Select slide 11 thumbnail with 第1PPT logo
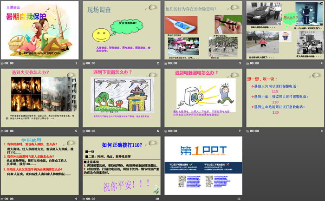Viewport: 325px width, 201px height. (203, 166)
